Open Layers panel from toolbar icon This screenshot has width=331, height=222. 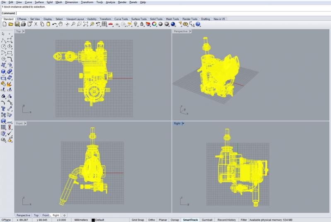pyautogui.click(x=148, y=24)
